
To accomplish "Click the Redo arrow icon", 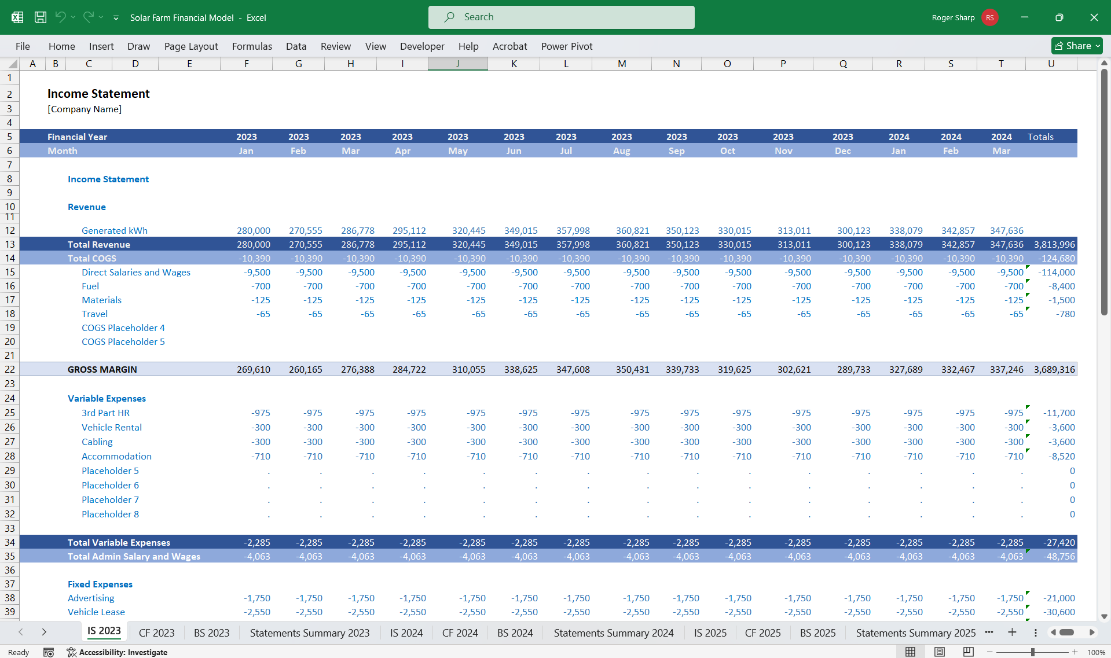I will click(88, 17).
